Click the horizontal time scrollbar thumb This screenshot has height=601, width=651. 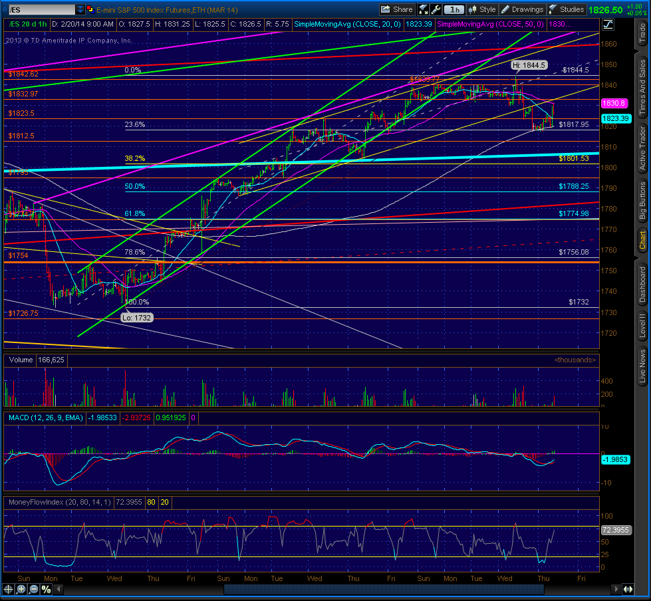pos(384,589)
